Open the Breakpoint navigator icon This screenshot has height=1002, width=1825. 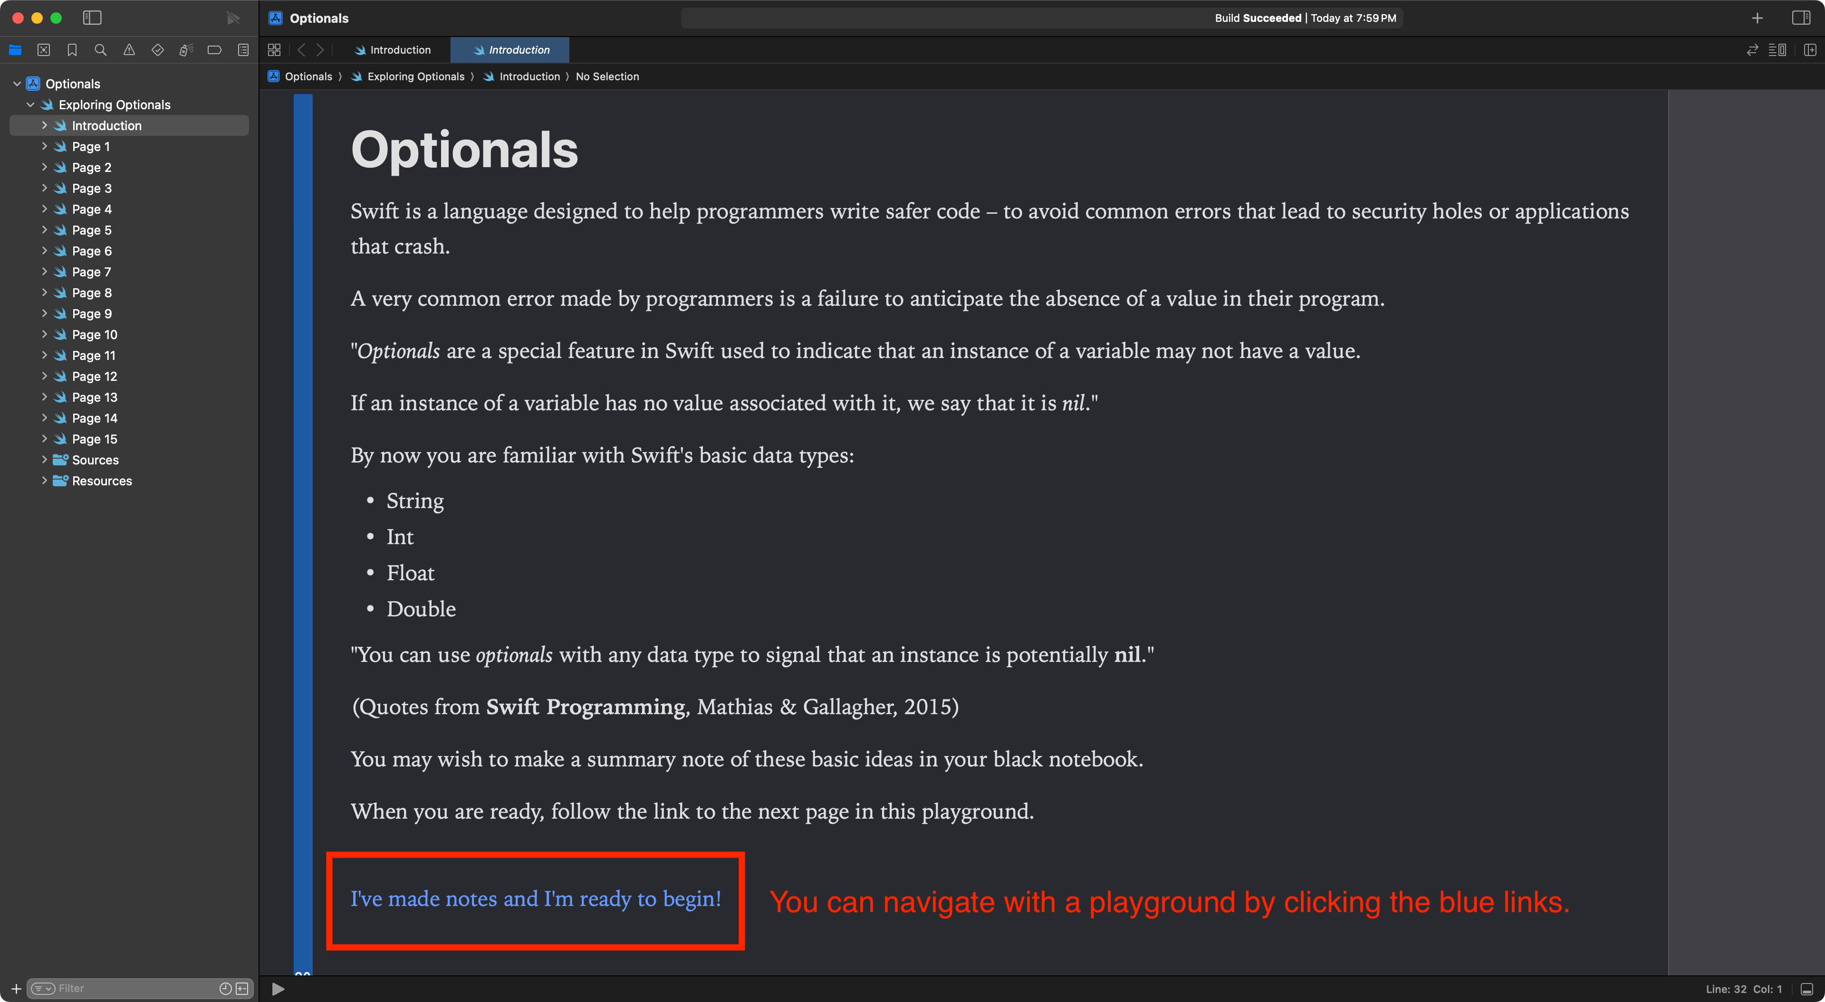tap(214, 49)
